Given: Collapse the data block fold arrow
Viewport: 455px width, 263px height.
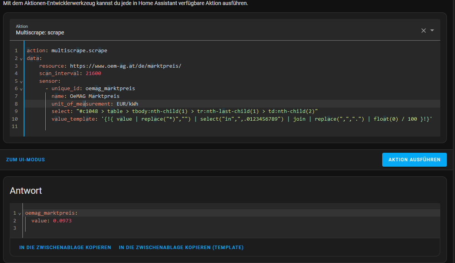Looking at the screenshot, I should (21, 59).
